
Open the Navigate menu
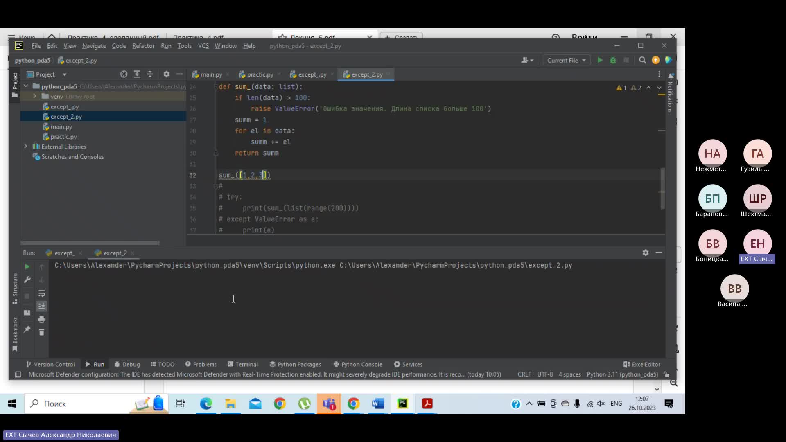click(x=94, y=46)
